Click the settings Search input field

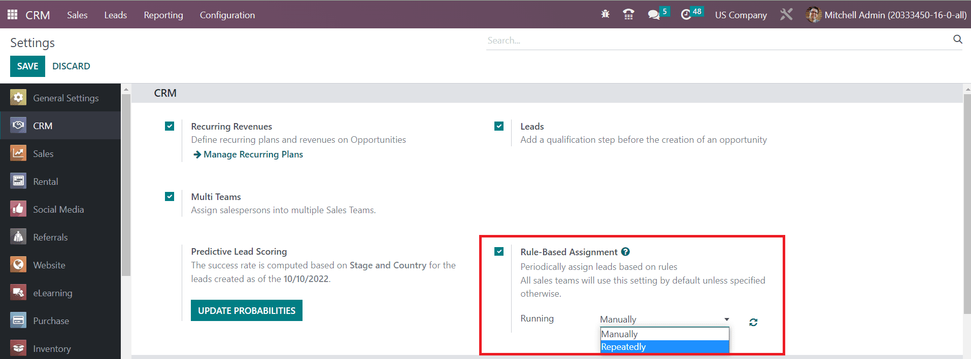click(x=716, y=41)
